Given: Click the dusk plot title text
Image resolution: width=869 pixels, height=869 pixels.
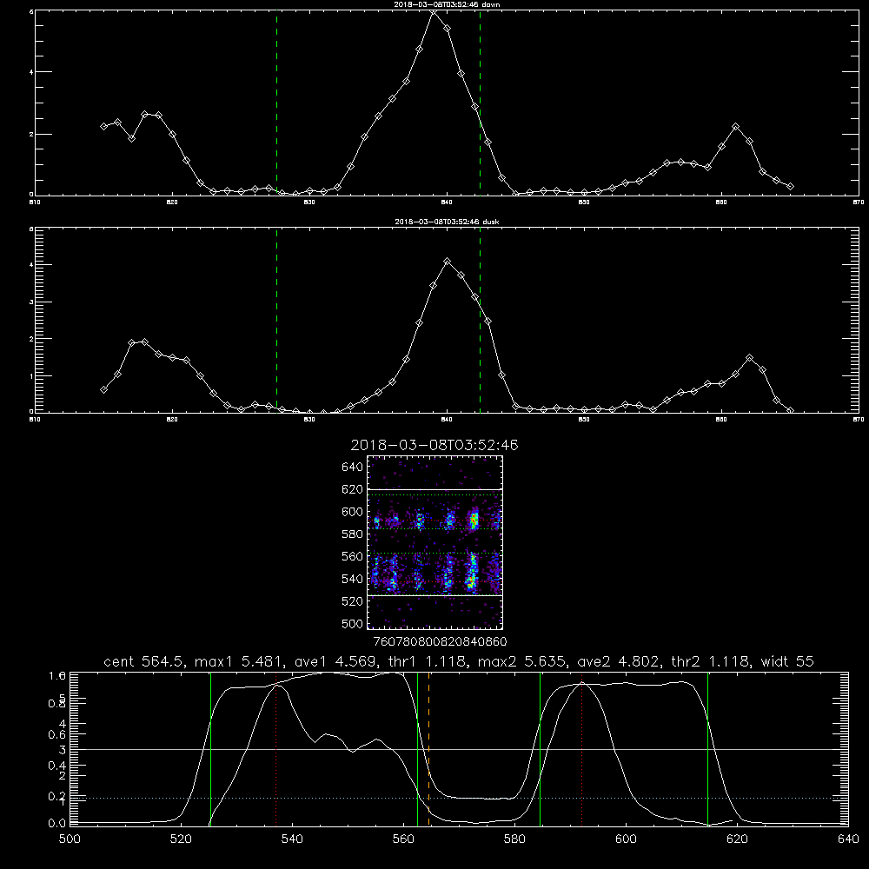Looking at the screenshot, I should pyautogui.click(x=447, y=222).
